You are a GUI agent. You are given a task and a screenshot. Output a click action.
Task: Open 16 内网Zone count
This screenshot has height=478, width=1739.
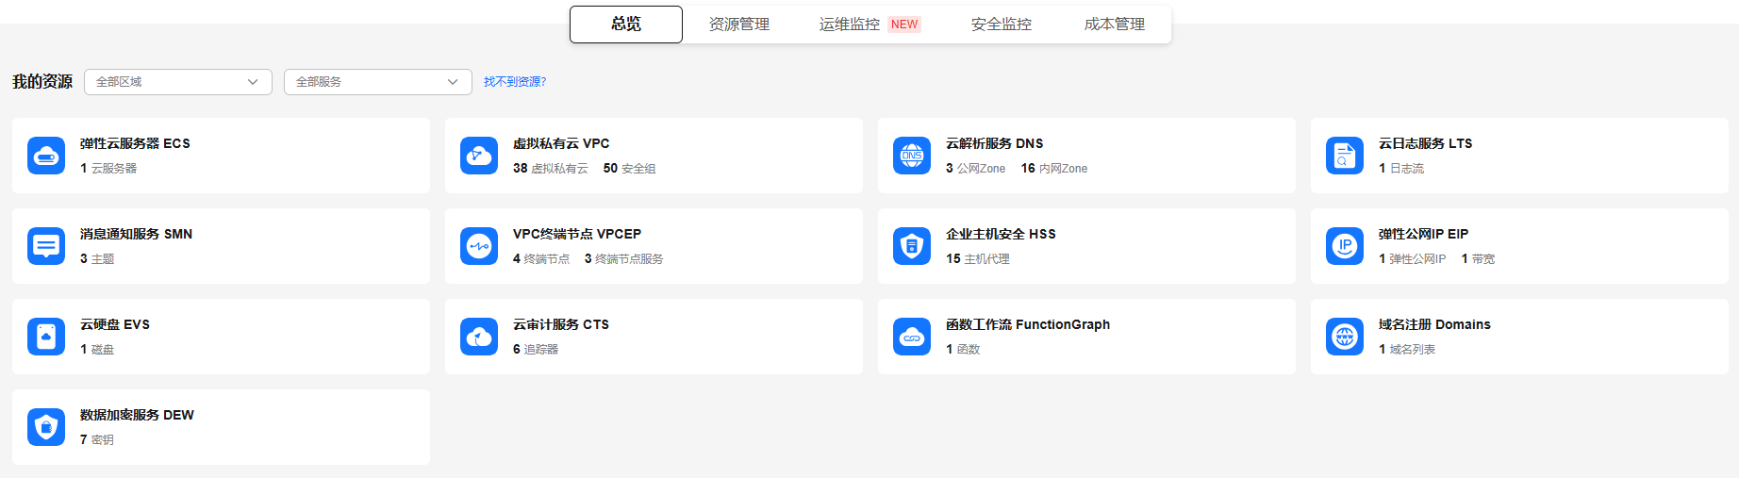[1054, 169]
